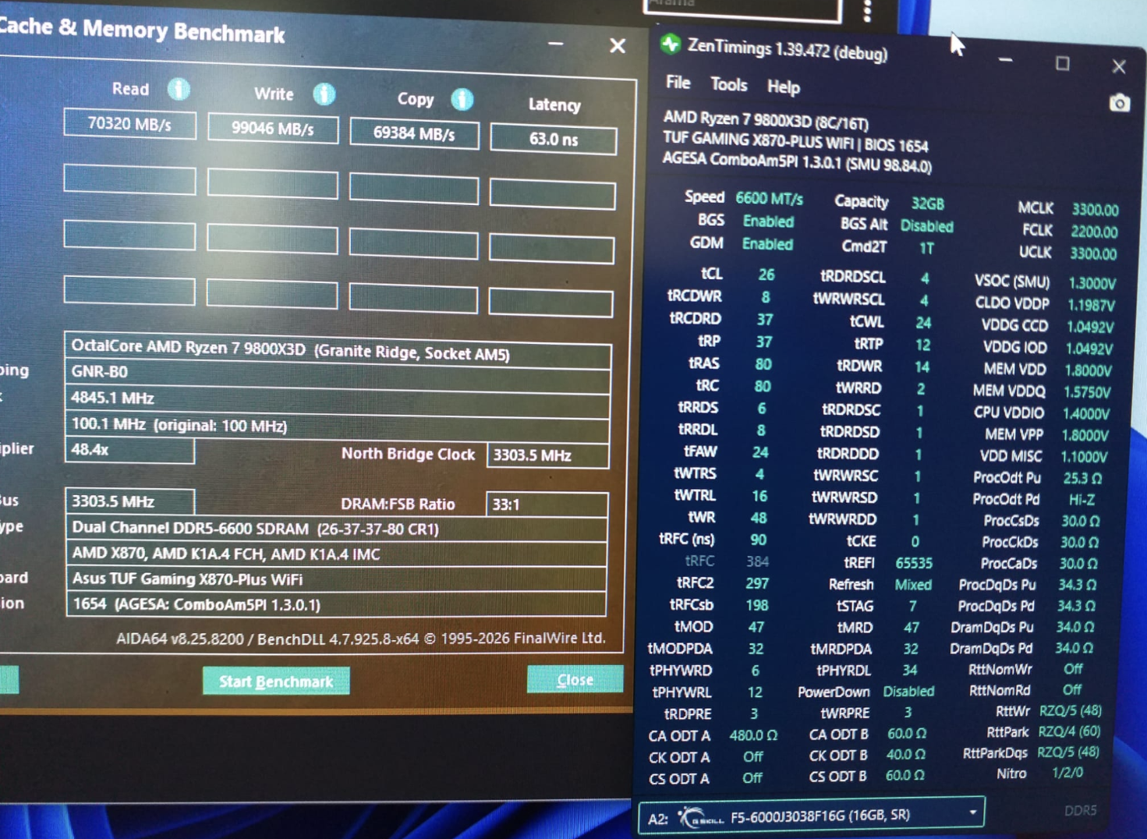Click the DRAM:FSB Ratio value 33:1
1147x839 pixels.
pos(547,504)
